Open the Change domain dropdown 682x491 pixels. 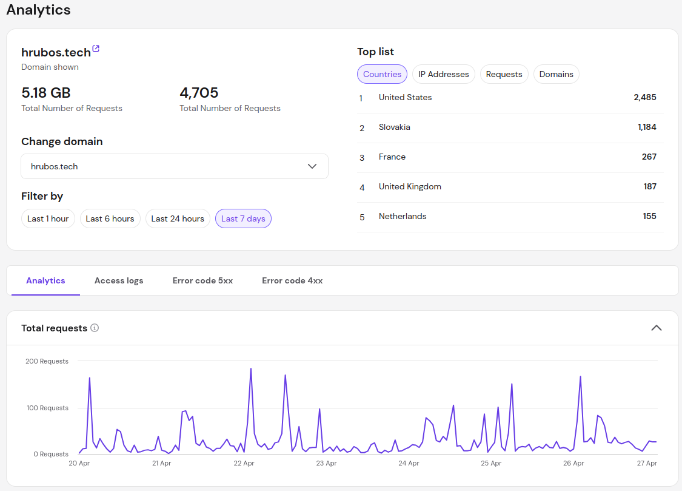175,166
